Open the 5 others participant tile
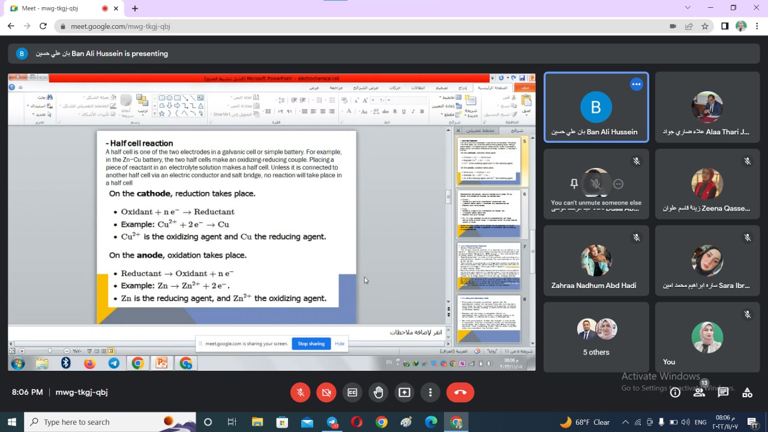 [596, 337]
